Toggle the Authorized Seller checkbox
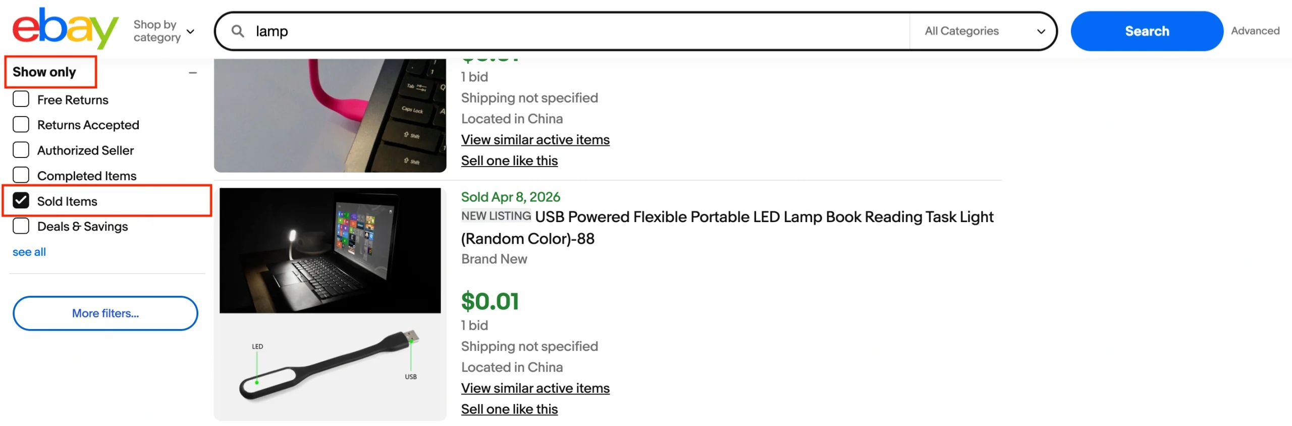The width and height of the screenshot is (1292, 426). pyautogui.click(x=21, y=150)
